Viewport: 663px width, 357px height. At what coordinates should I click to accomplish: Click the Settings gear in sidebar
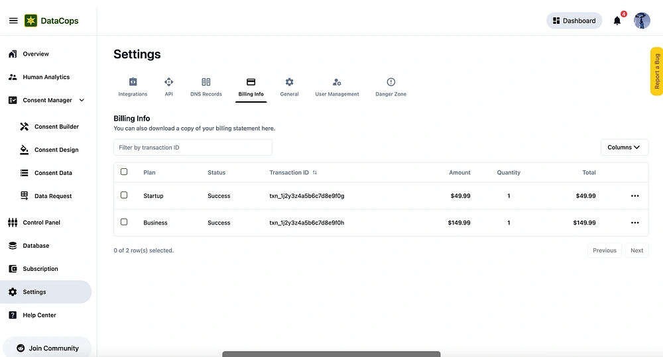click(x=13, y=292)
